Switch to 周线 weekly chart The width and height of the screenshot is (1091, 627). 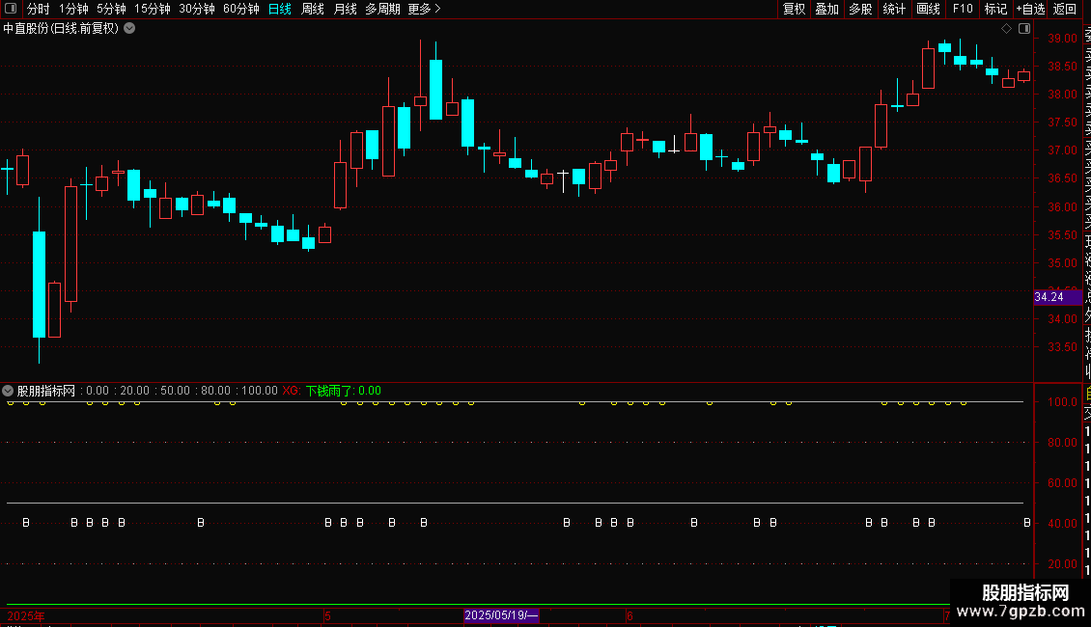point(313,9)
